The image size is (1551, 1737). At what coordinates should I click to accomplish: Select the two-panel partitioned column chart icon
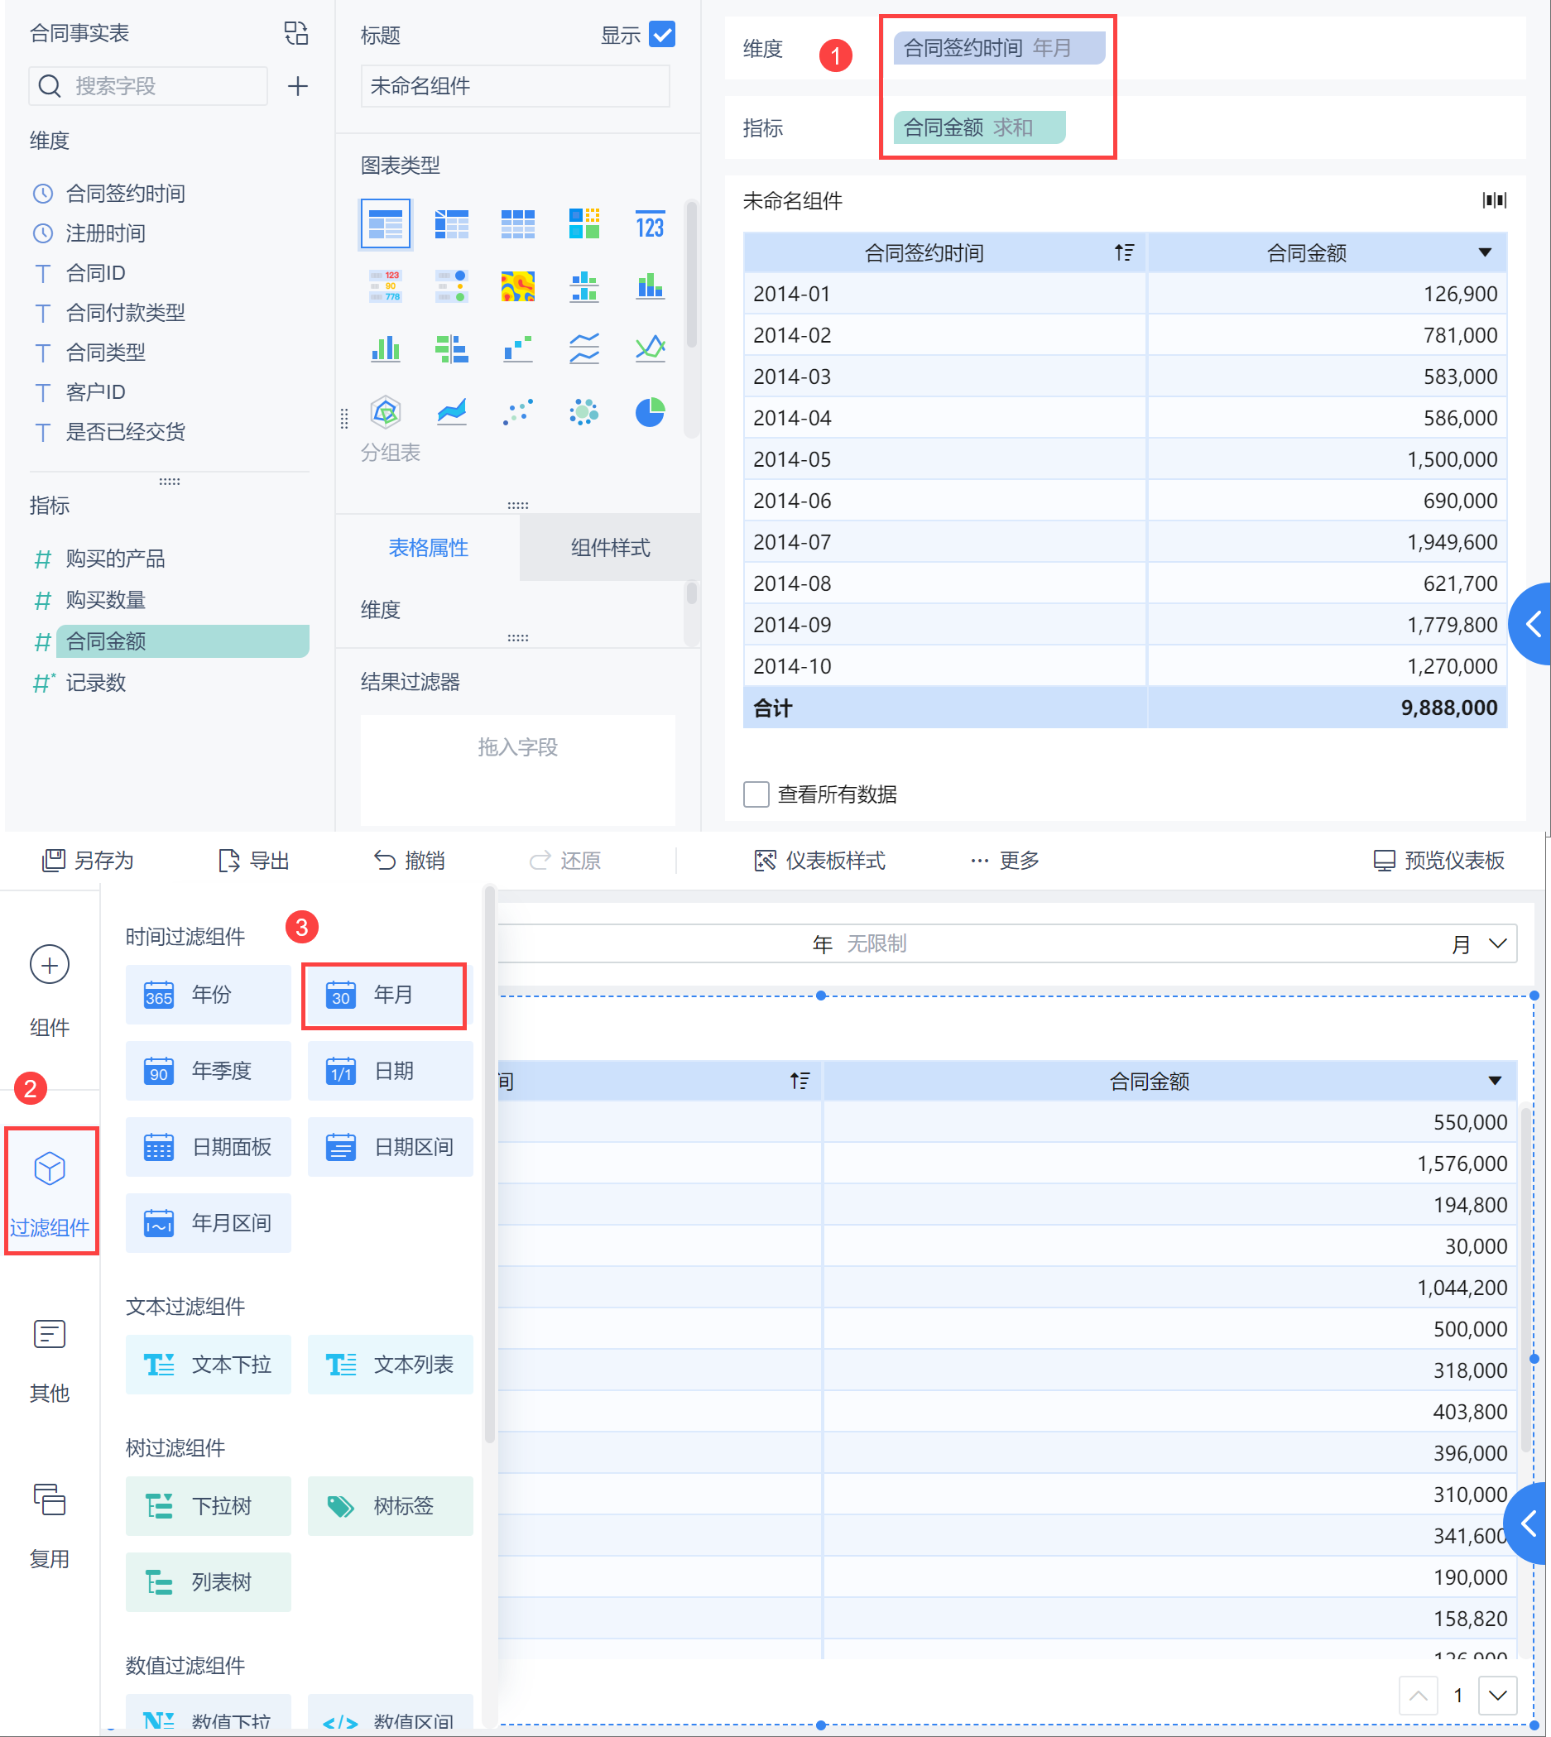point(583,287)
